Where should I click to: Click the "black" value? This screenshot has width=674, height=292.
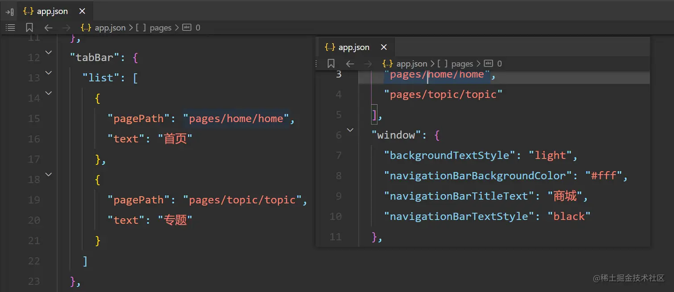[x=569, y=217]
